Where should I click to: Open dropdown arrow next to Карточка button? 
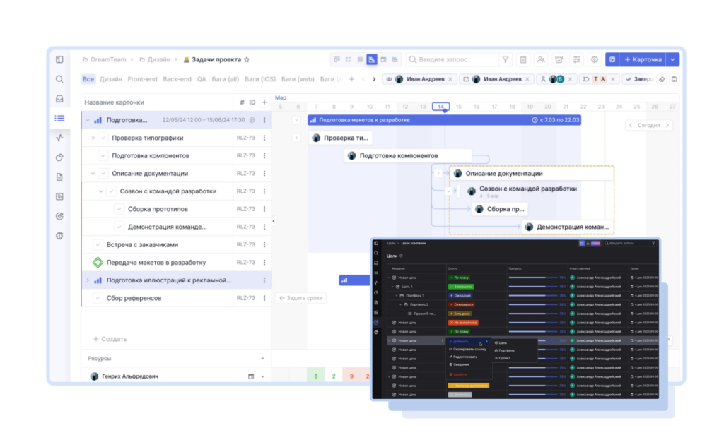(672, 60)
